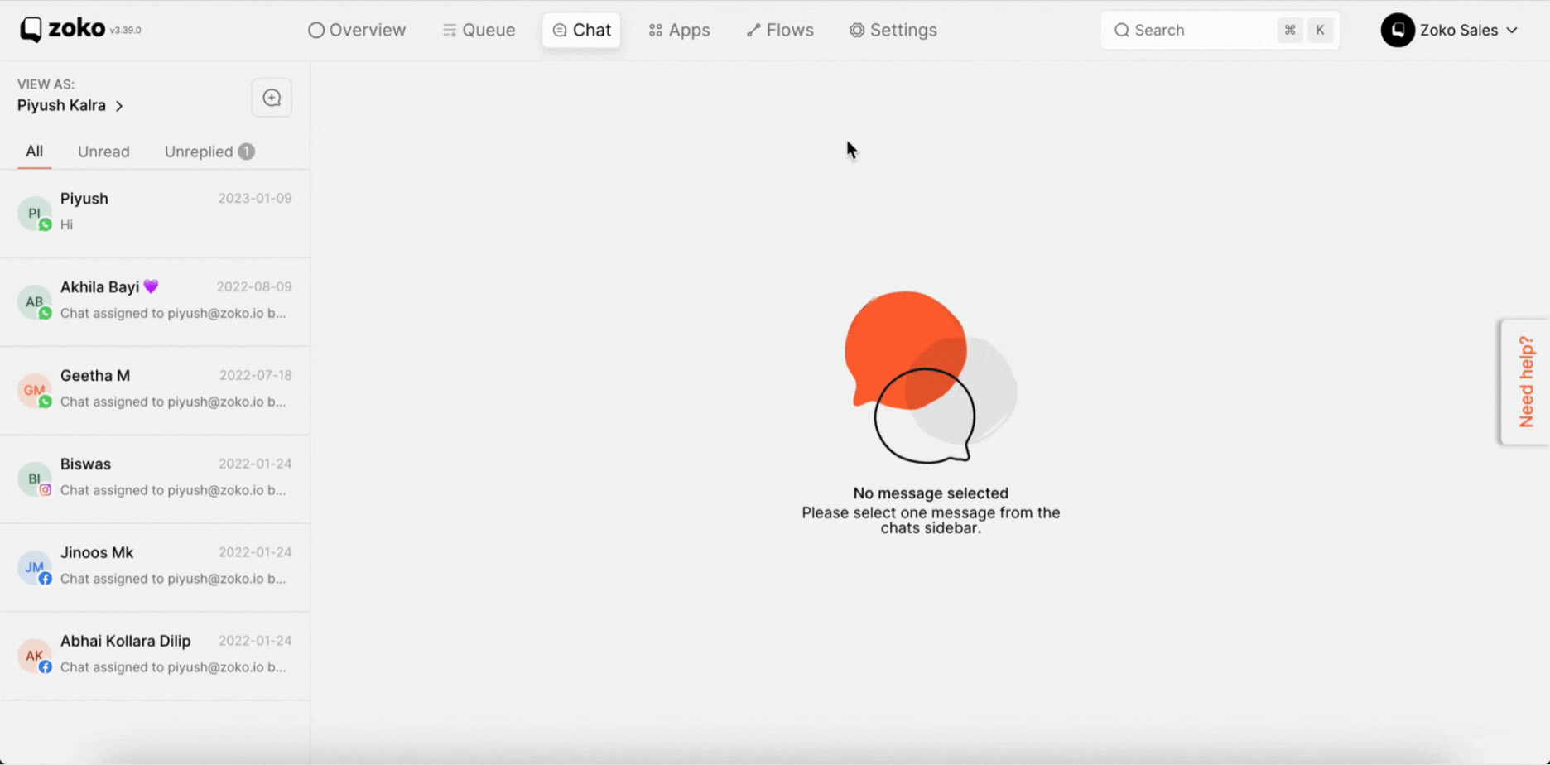This screenshot has width=1550, height=765.
Task: Click the BI avatar with Instagram badge
Action: tap(35, 479)
